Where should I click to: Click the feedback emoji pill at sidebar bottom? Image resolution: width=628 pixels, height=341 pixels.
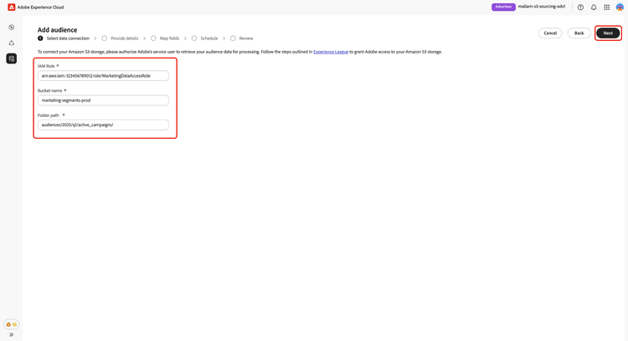(x=11, y=324)
